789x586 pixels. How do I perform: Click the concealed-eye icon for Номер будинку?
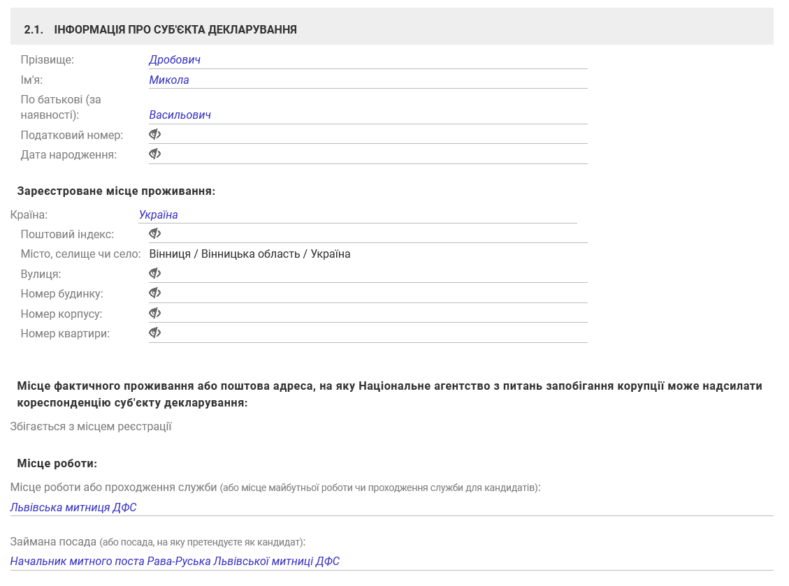point(155,293)
